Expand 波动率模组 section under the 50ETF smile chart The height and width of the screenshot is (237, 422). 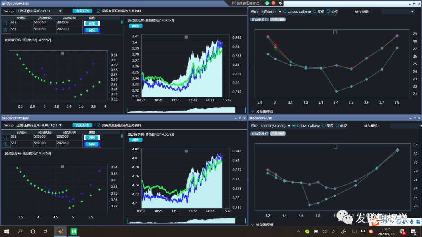point(252,111)
